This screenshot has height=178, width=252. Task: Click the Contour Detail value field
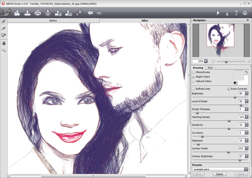(241, 148)
